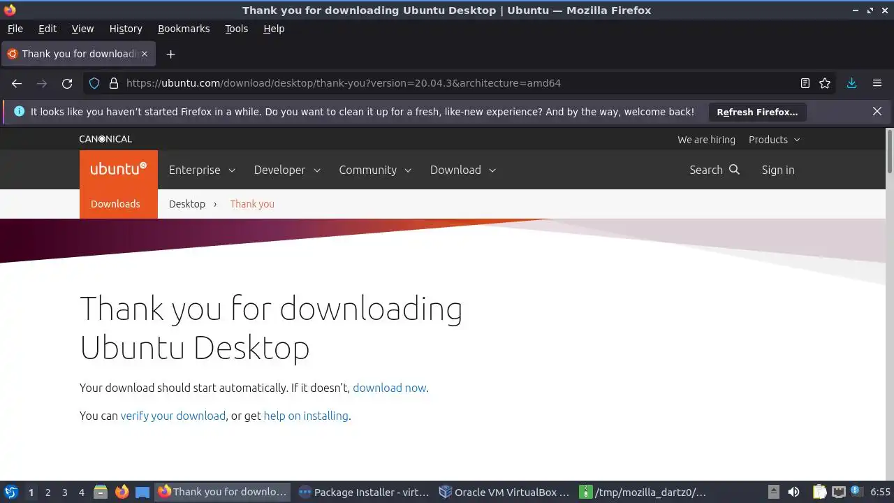Expand the Products dropdown
The image size is (894, 503).
click(775, 140)
